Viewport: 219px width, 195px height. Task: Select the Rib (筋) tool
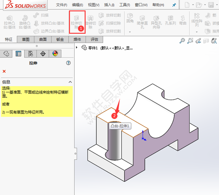pyautogui.click(x=211, y=15)
